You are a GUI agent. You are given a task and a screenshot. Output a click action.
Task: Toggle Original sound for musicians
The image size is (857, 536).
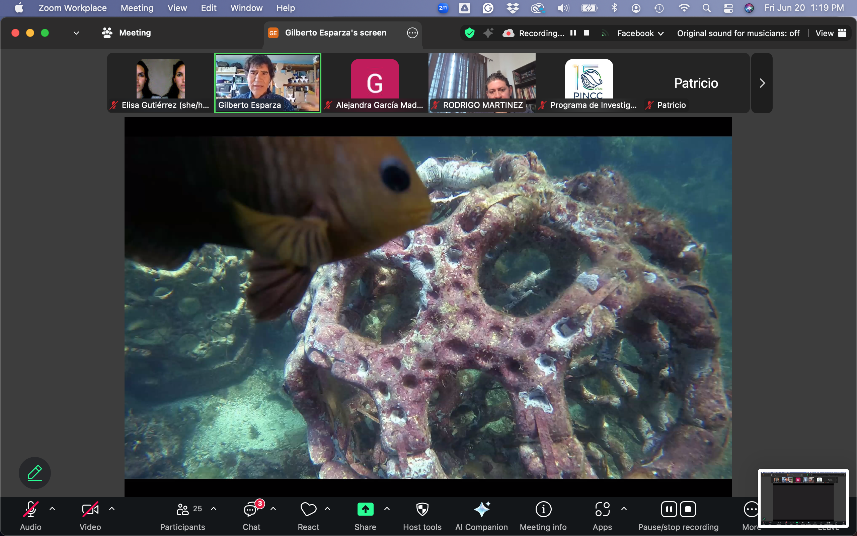coord(738,33)
